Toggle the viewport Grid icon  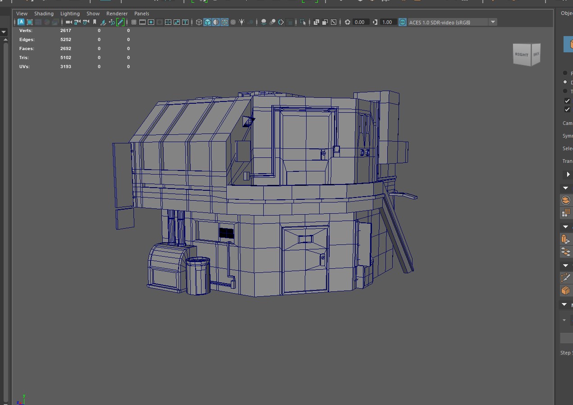[x=134, y=22]
